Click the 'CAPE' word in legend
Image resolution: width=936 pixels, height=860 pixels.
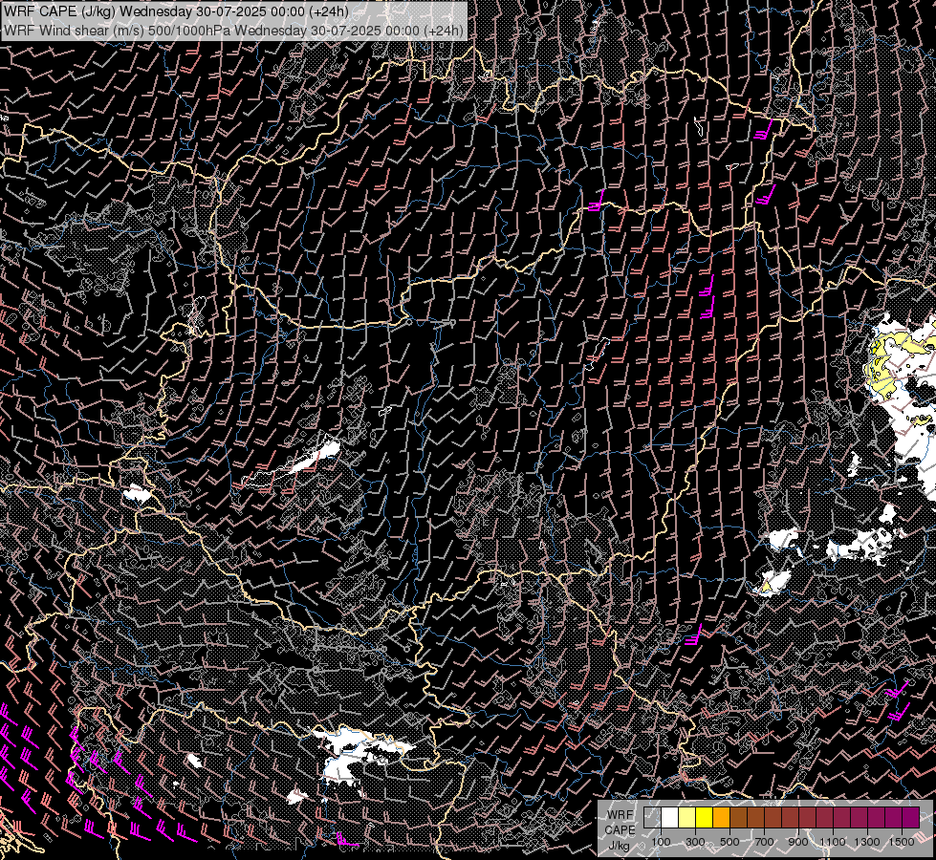pos(620,830)
